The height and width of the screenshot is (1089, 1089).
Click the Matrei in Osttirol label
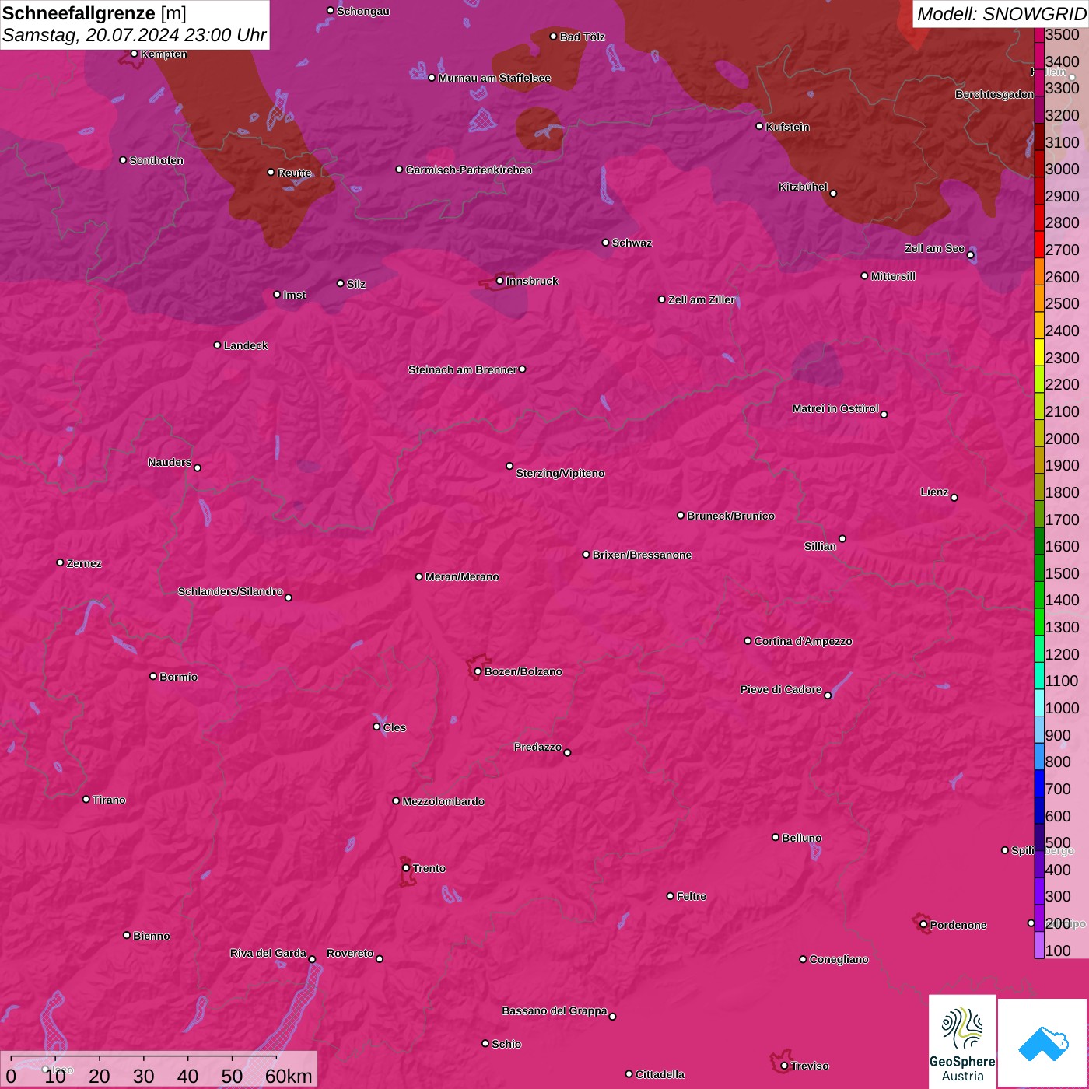[835, 408]
